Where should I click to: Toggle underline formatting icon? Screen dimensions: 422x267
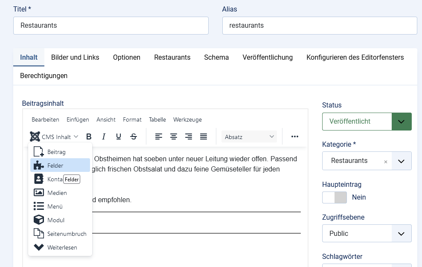(119, 136)
